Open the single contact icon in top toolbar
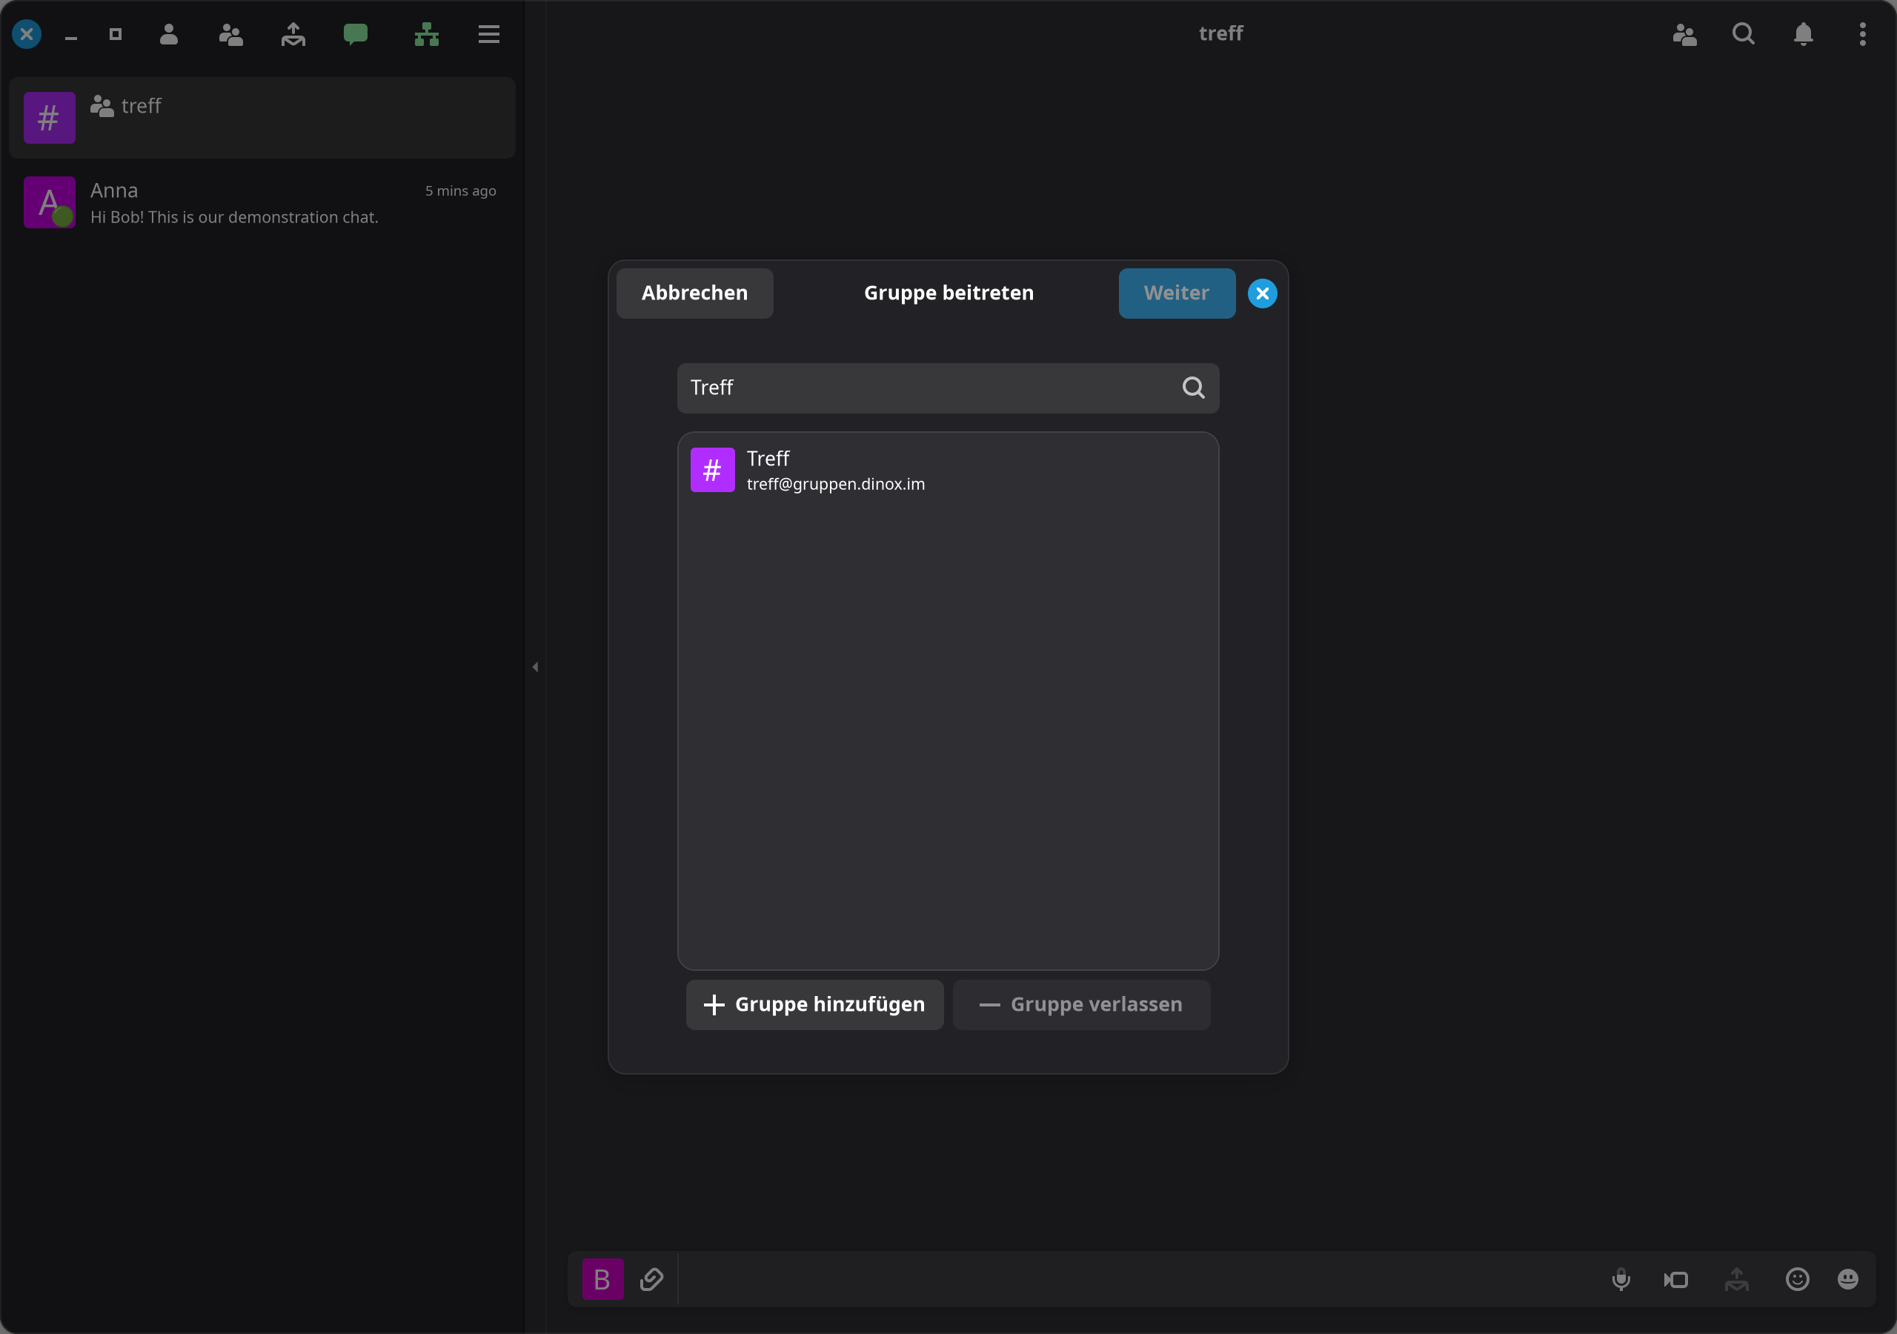The width and height of the screenshot is (1897, 1334). click(168, 34)
